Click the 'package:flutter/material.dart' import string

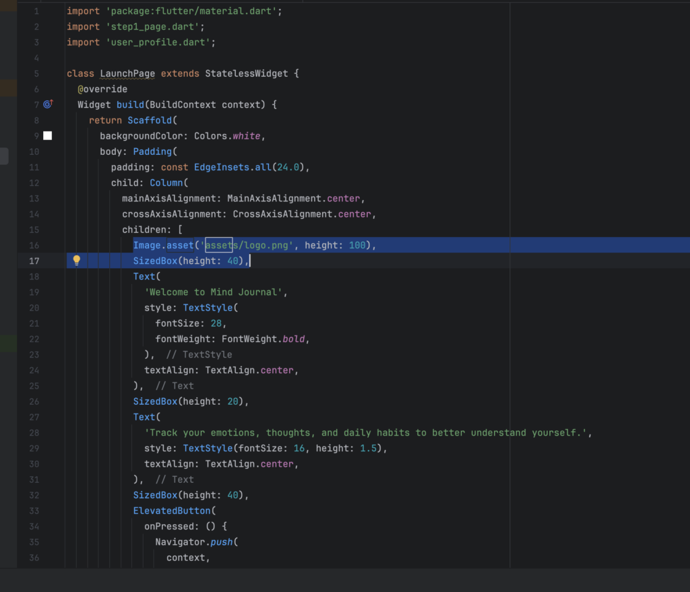coord(191,11)
